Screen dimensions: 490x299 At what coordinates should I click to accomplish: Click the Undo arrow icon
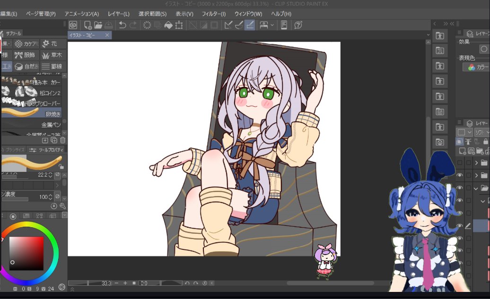click(x=122, y=25)
